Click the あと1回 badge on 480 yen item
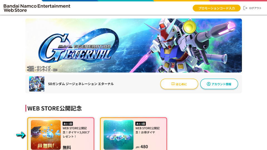Screen dimensions: 267x150 (140, 124)
